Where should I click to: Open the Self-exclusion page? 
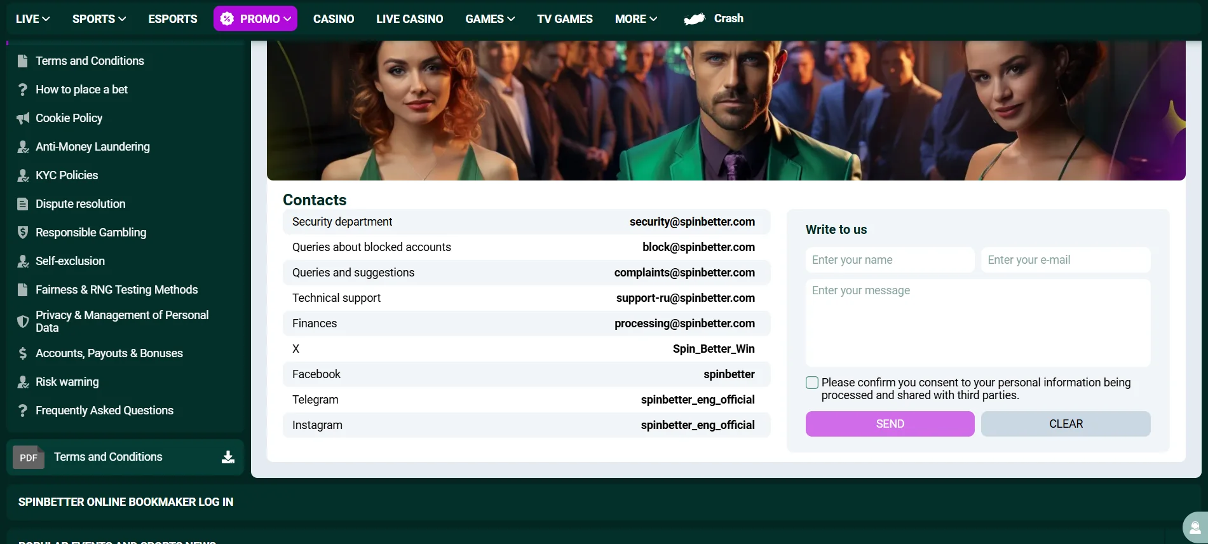[70, 261]
